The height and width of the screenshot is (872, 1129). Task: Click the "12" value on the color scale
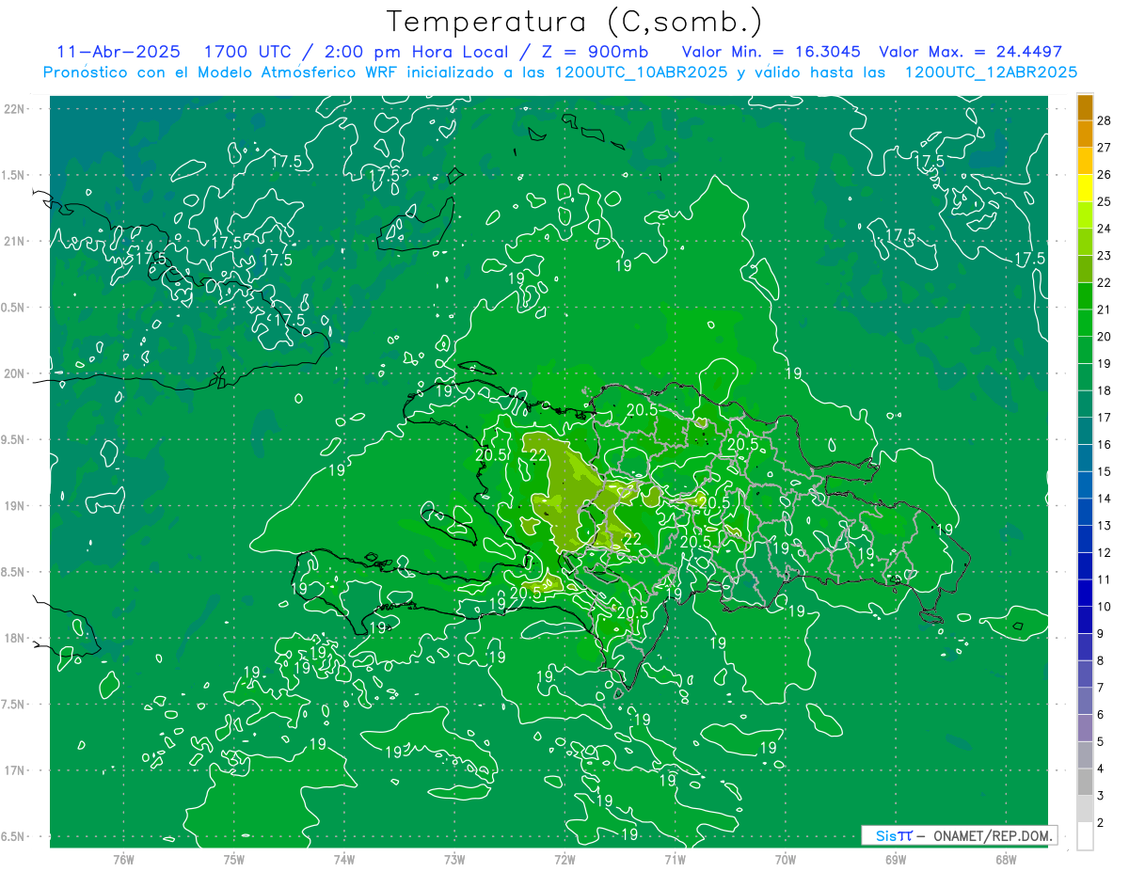[x=1105, y=552]
